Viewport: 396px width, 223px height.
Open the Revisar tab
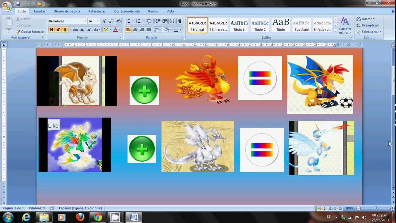pyautogui.click(x=153, y=11)
